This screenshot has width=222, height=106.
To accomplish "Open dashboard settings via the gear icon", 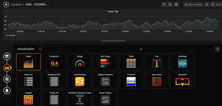I will [x=176, y=4].
